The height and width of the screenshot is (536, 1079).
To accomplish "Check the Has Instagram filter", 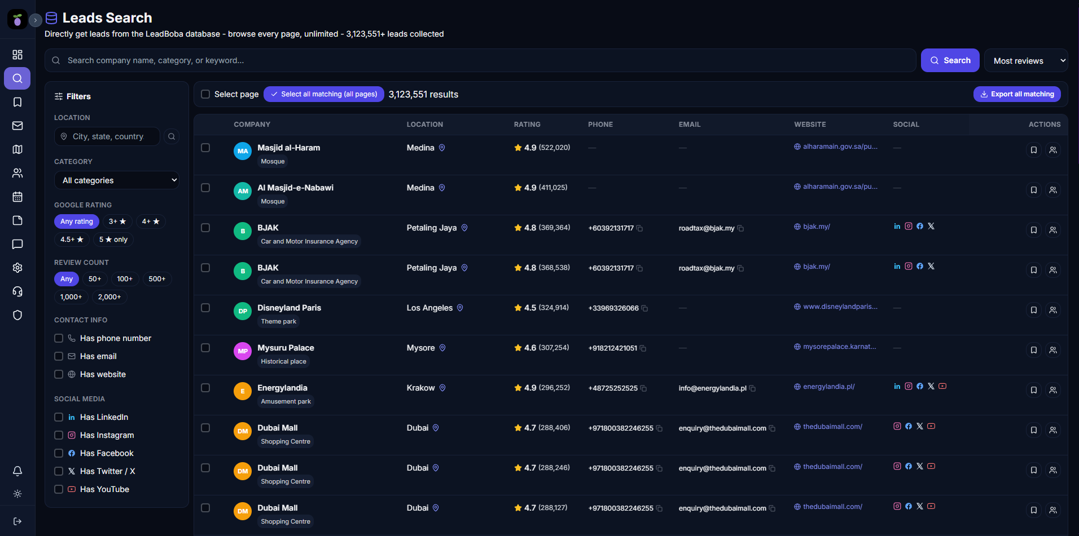I will click(x=59, y=435).
